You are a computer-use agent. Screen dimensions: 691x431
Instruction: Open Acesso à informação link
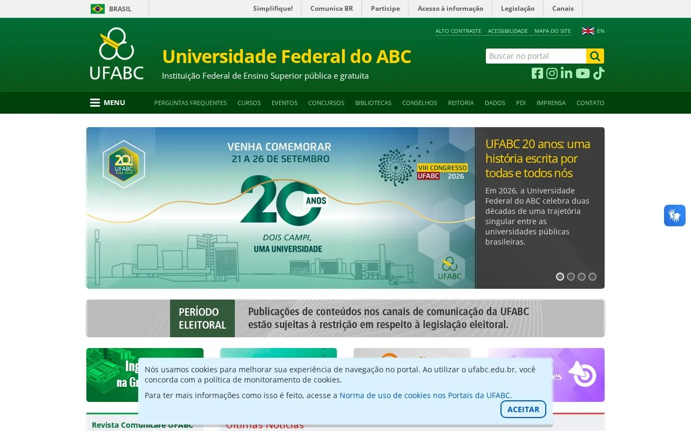click(450, 9)
